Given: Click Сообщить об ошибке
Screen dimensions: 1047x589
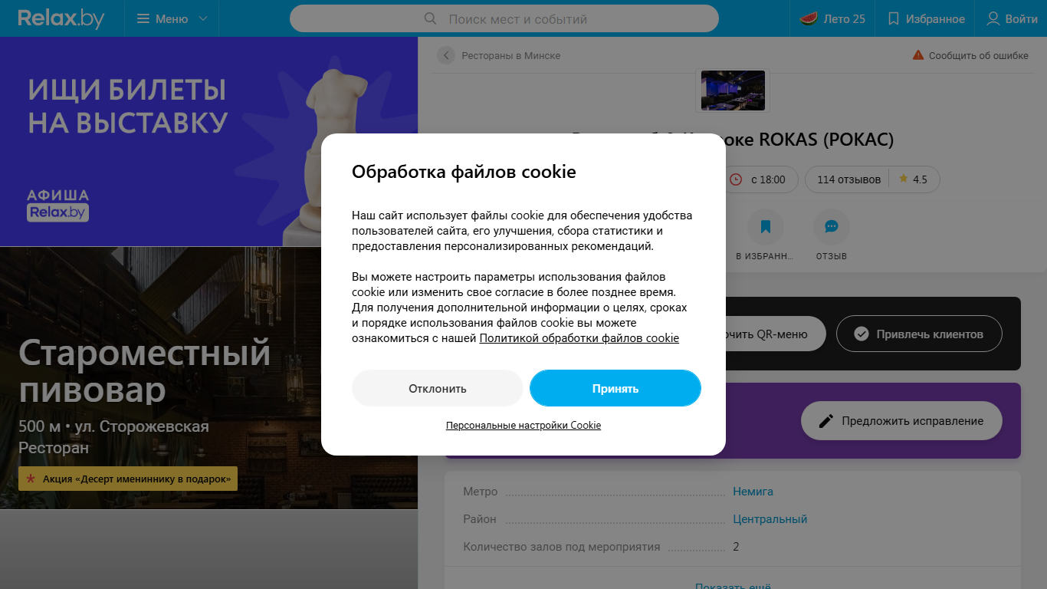Looking at the screenshot, I should 978,55.
